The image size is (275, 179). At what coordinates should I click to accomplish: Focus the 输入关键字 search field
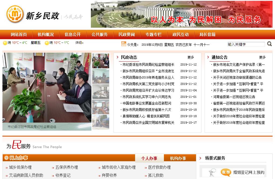pos(246,44)
